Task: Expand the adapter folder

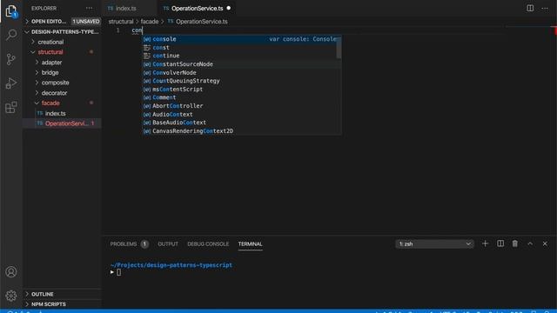Action: (x=63, y=62)
